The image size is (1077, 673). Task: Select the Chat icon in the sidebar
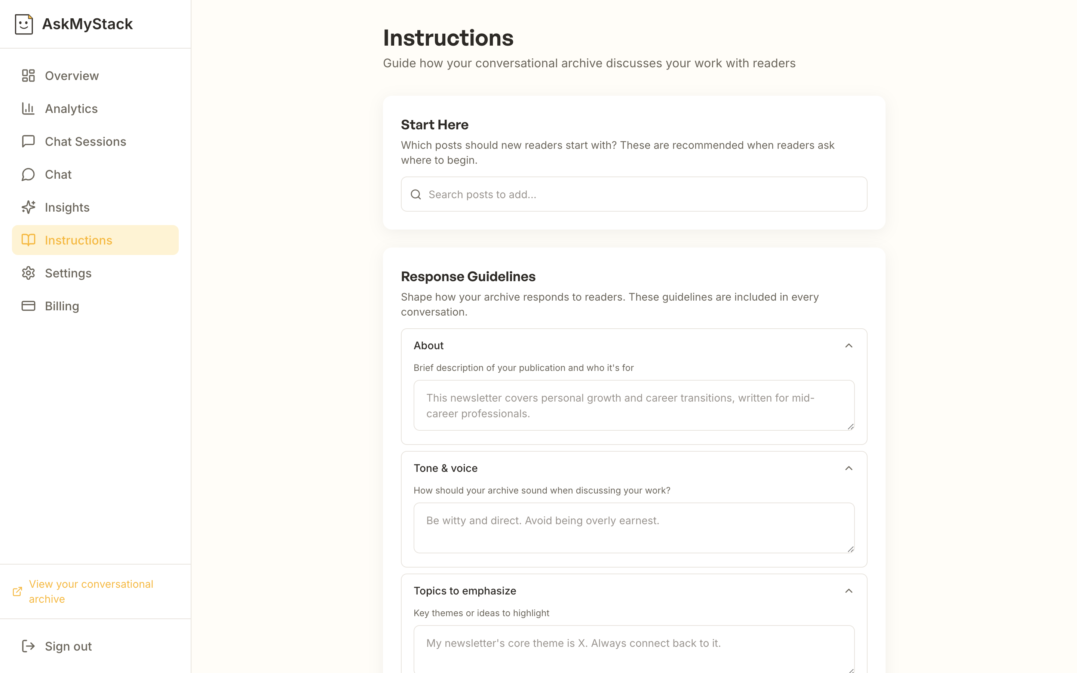(28, 174)
